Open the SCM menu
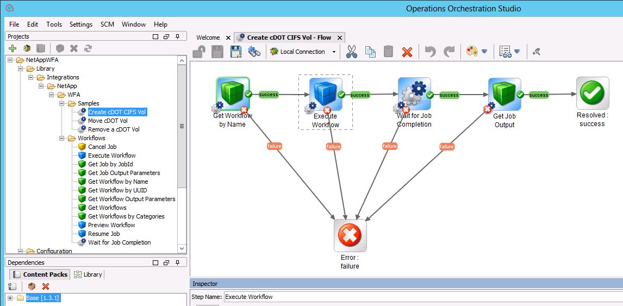 [107, 24]
